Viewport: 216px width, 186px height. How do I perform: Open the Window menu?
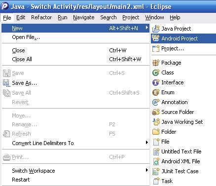point(154,17)
